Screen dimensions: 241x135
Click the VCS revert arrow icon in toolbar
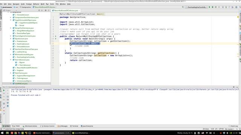pyautogui.click(x=232, y=7)
